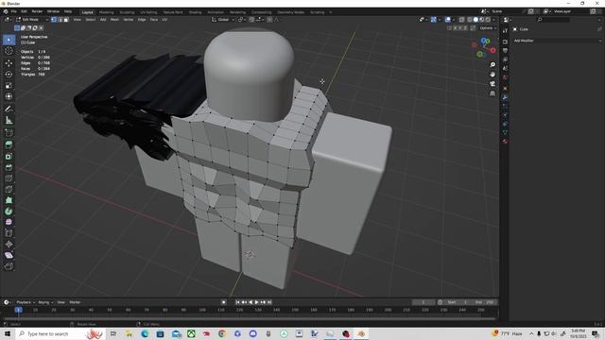
Task: Open the Mesh menu in viewport header
Action: pos(114,19)
